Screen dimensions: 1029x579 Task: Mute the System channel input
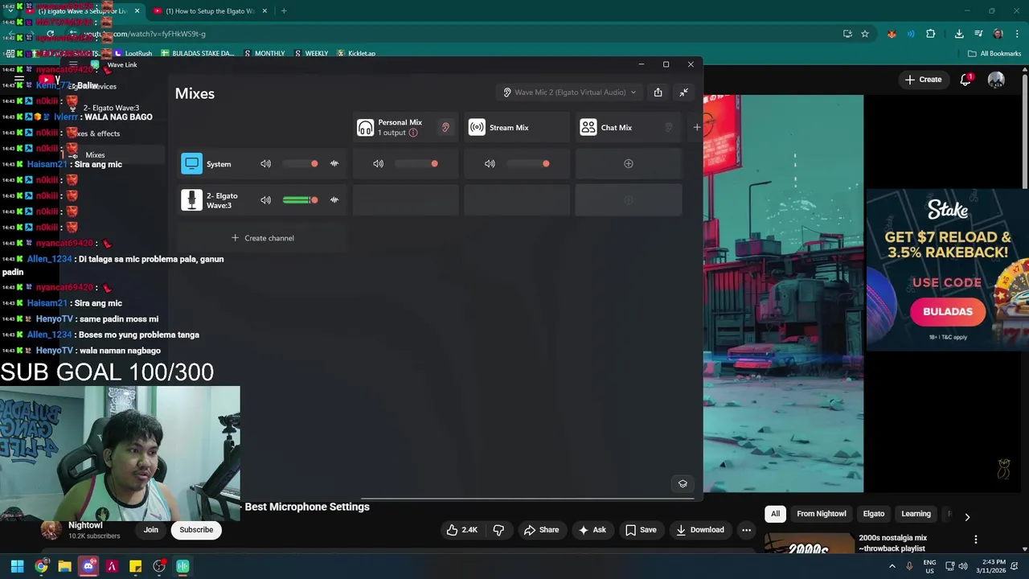[x=265, y=164]
